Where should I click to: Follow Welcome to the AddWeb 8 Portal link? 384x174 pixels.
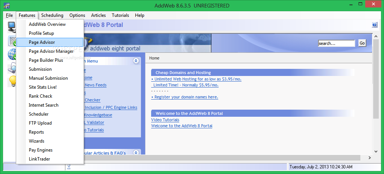pos(182,126)
